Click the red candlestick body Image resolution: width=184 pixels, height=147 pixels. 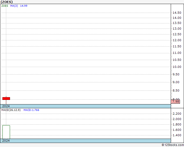(x=6, y=99)
